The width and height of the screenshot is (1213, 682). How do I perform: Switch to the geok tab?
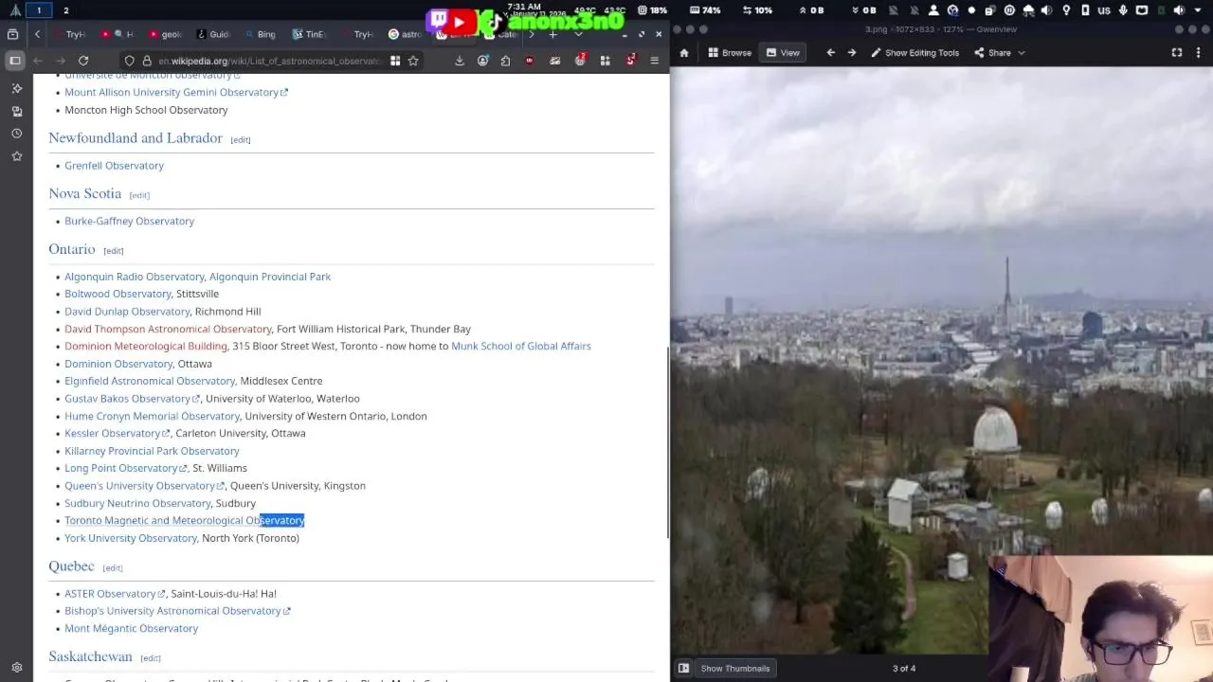pos(164,34)
